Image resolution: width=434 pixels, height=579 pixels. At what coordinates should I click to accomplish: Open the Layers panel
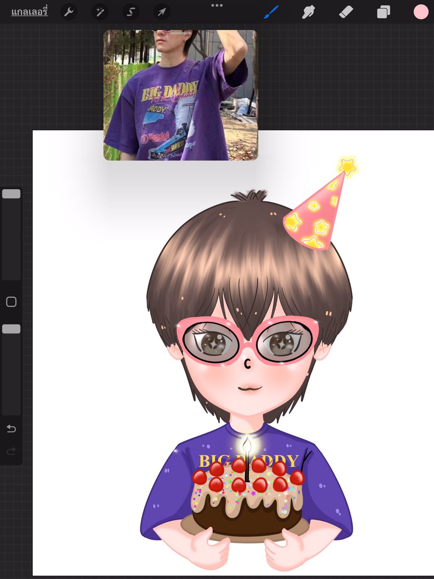[x=383, y=12]
